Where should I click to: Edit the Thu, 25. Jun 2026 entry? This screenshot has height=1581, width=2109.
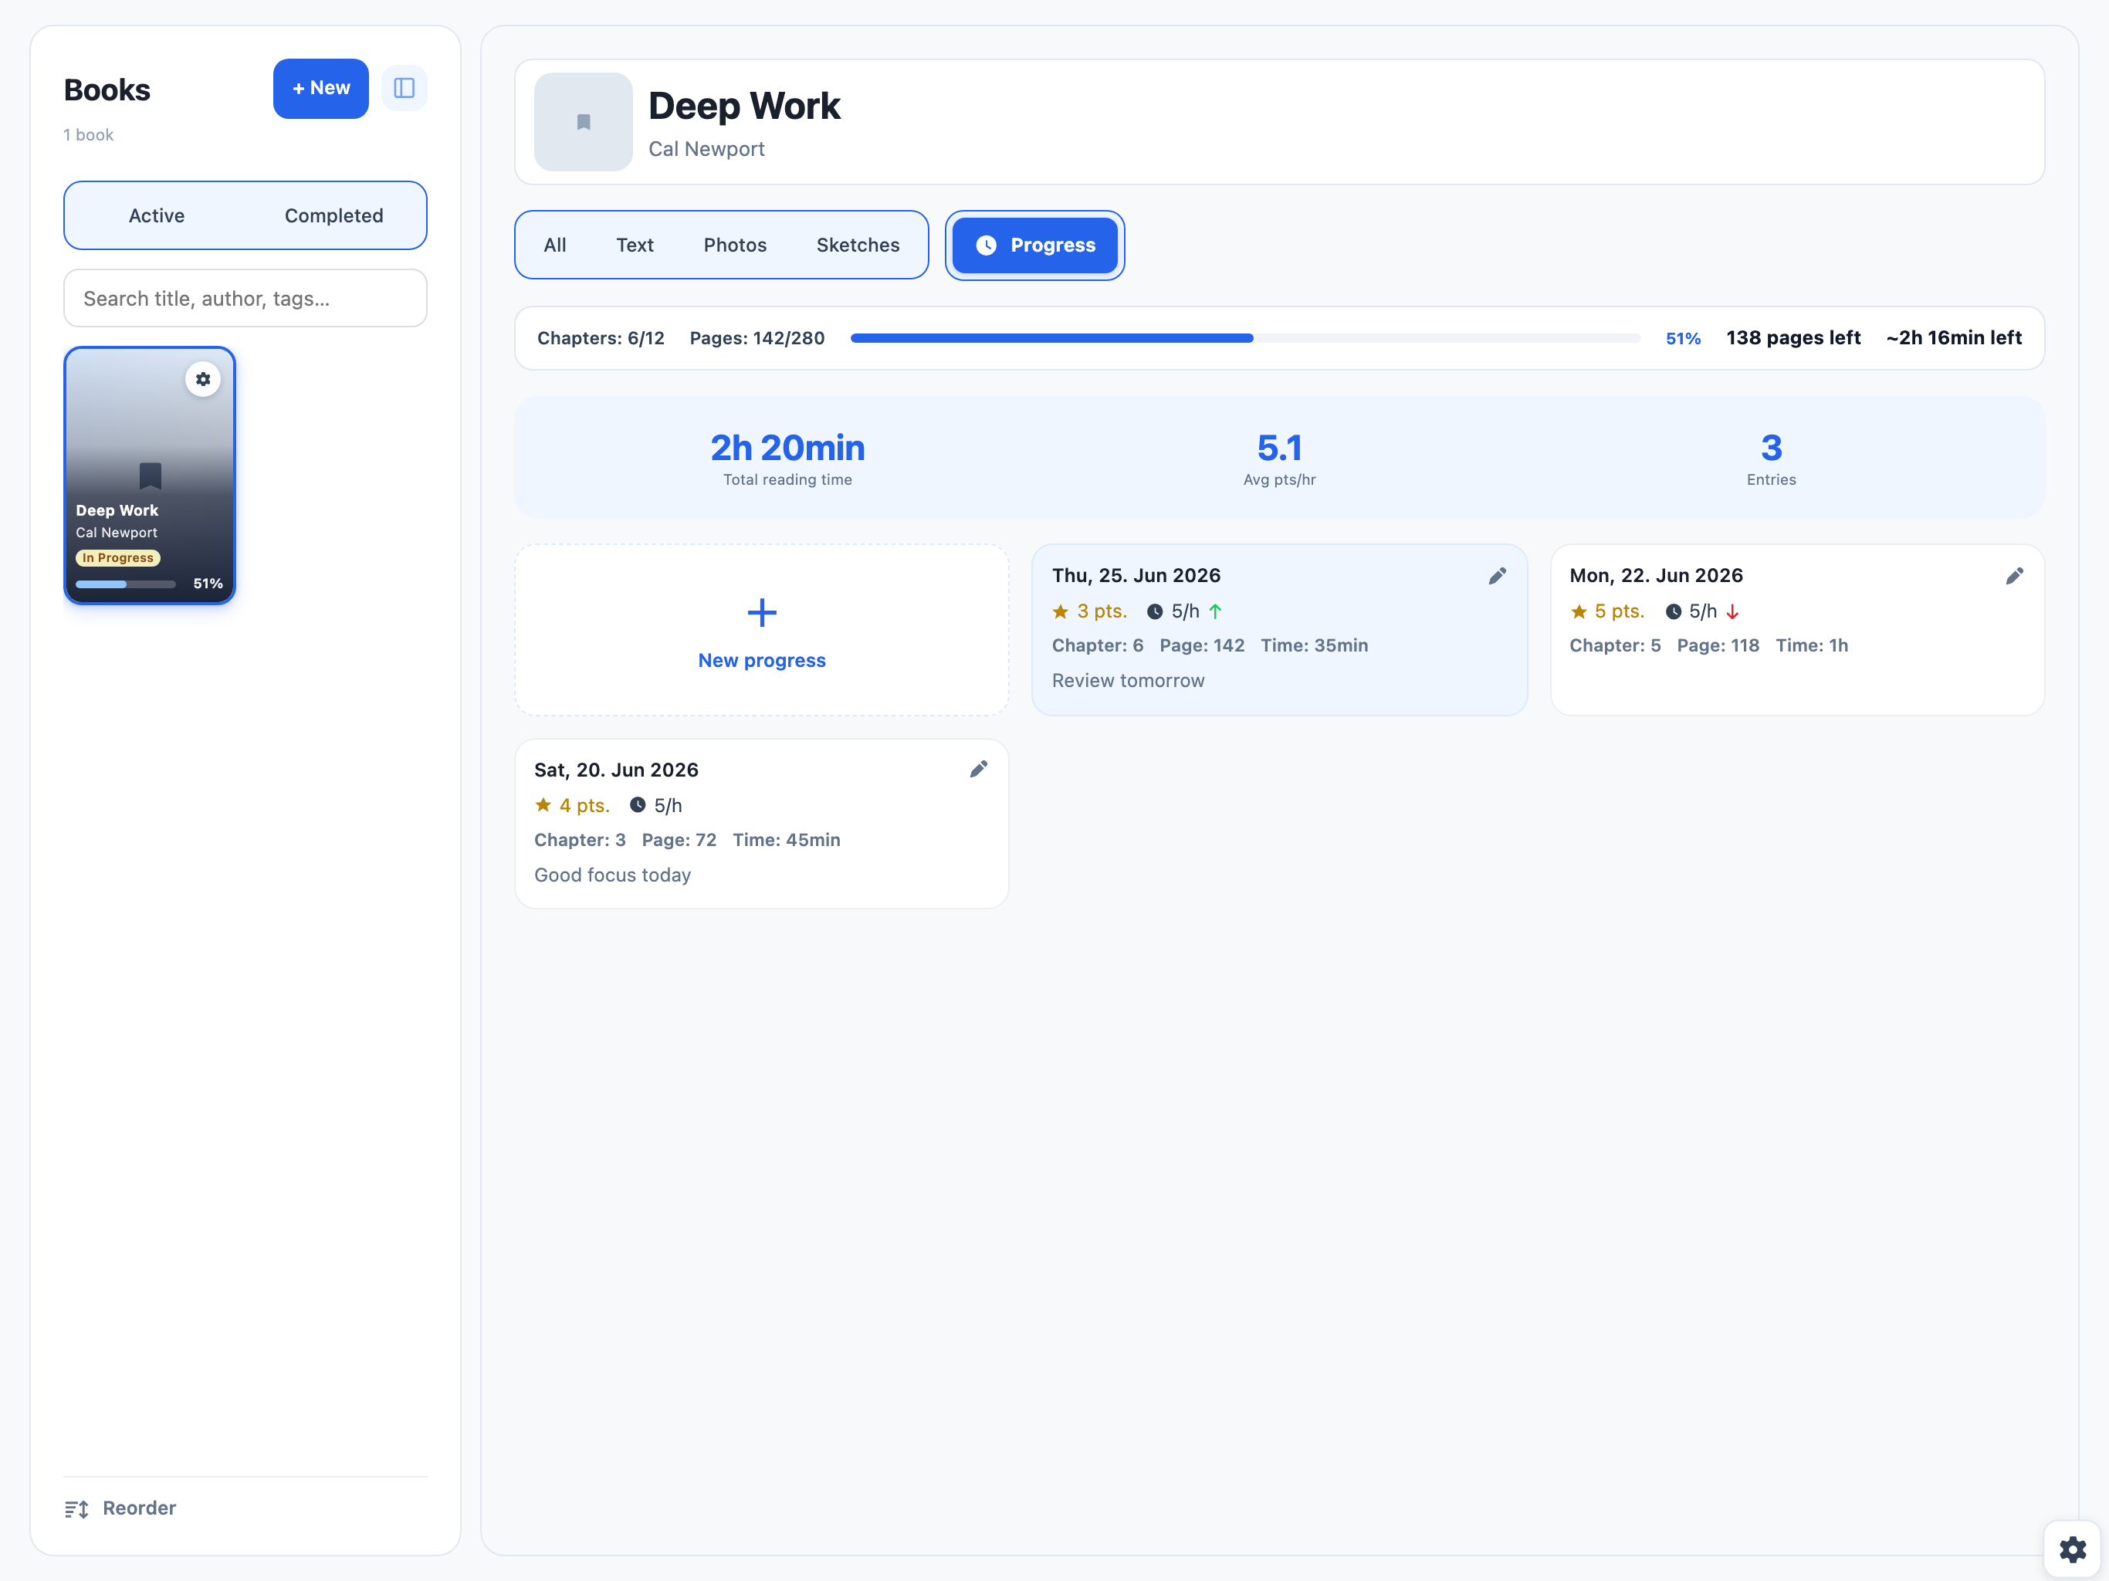(x=1497, y=575)
